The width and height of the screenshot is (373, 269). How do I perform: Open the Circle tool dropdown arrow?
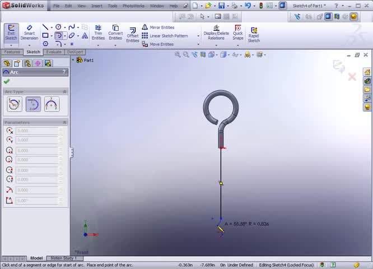(65, 27)
